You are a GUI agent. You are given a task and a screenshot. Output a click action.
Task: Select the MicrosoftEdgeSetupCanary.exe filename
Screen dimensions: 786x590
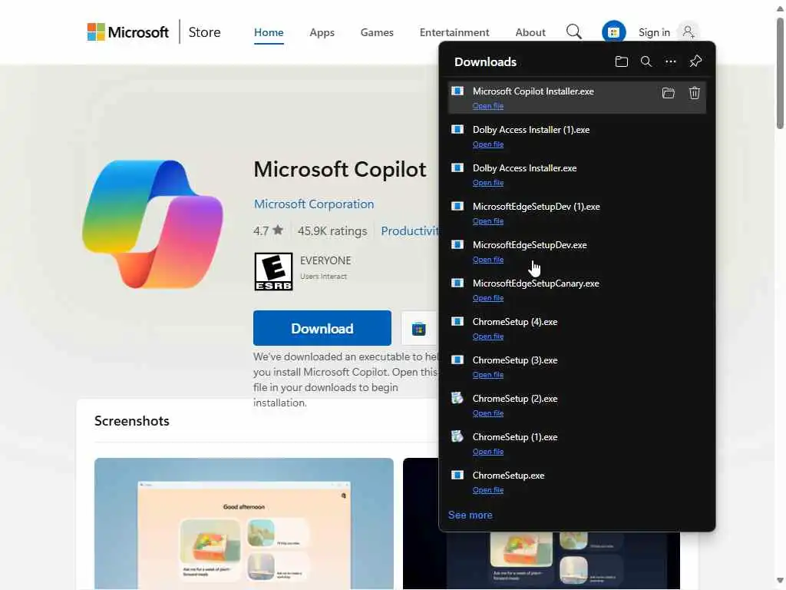coord(536,283)
